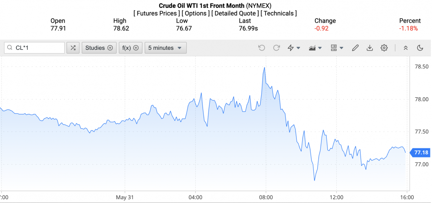Redo the chart action
This screenshot has height=203, width=432.
tap(276, 48)
